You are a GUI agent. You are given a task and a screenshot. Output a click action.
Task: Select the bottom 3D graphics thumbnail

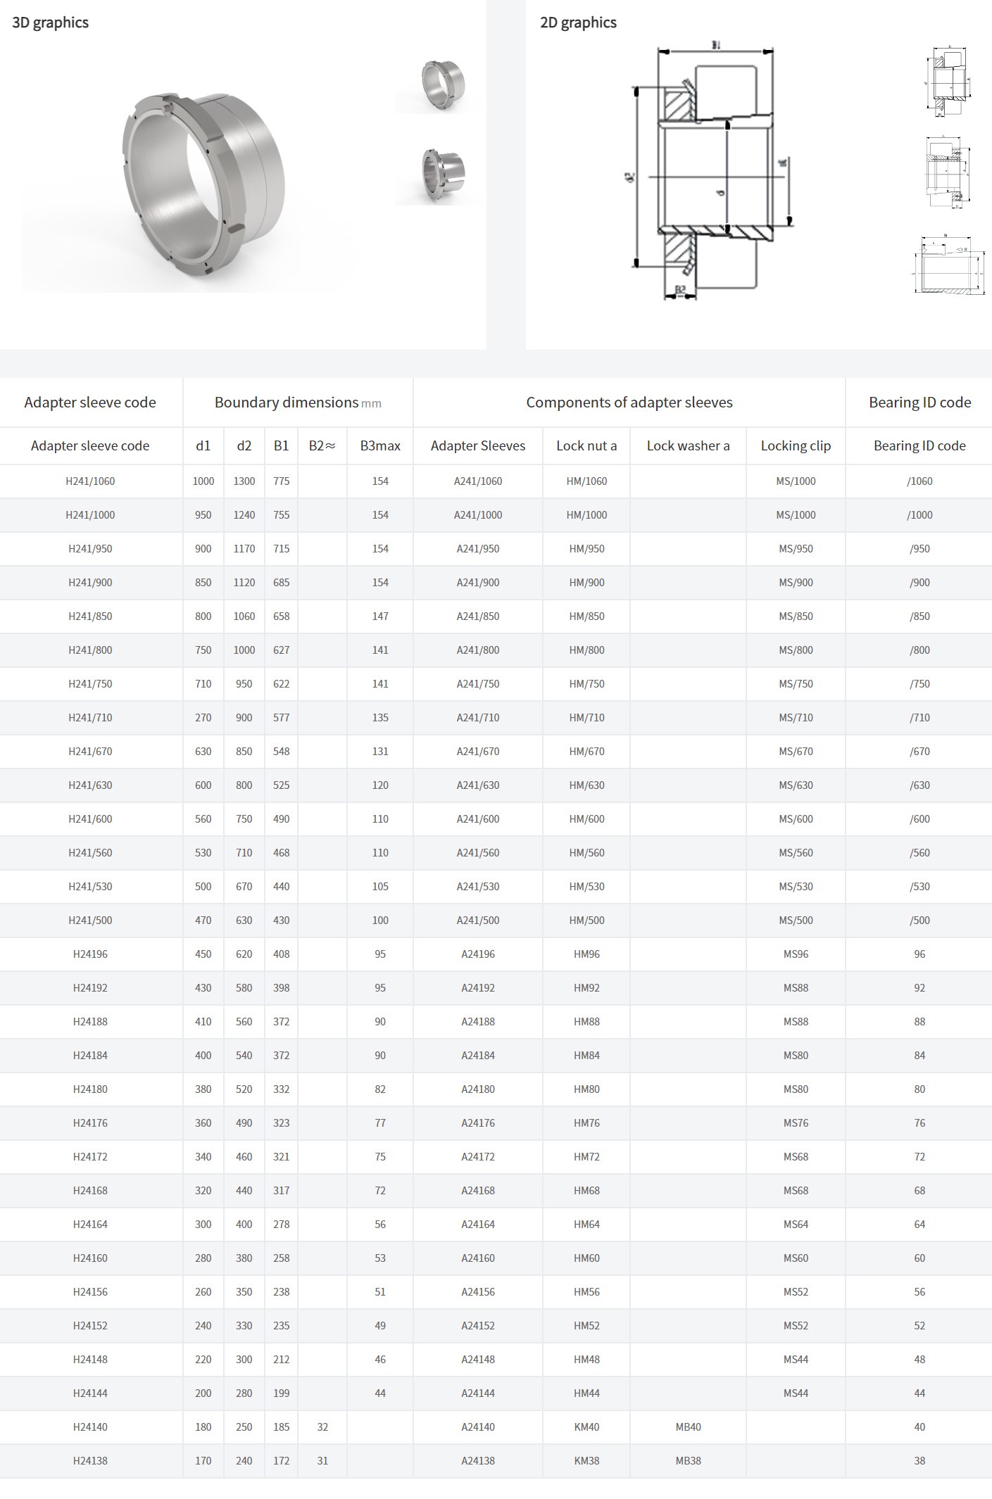pyautogui.click(x=441, y=175)
